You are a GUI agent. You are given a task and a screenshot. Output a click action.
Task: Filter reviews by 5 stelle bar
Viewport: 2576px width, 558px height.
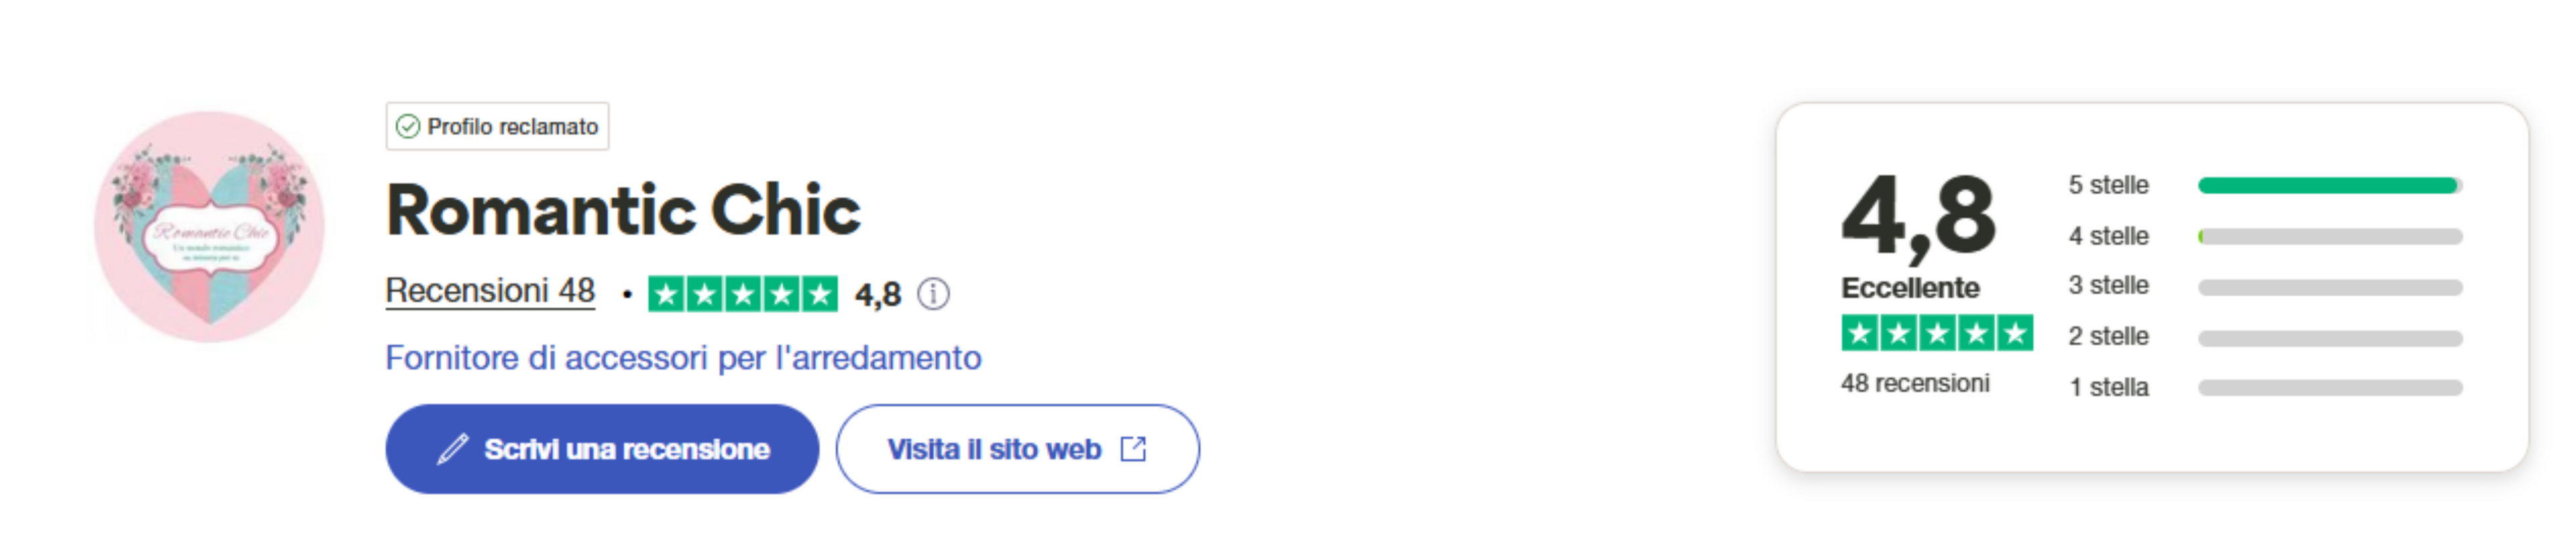click(x=2329, y=185)
